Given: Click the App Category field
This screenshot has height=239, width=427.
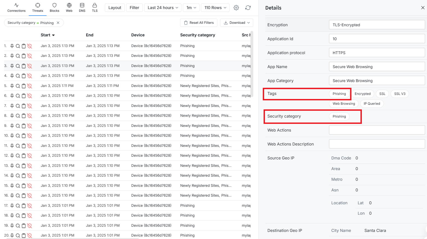Looking at the screenshot, I should [377, 80].
